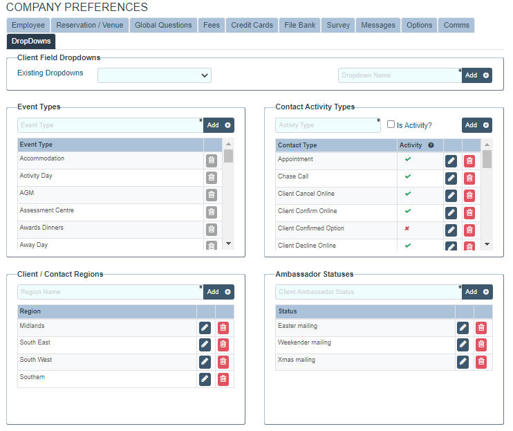
Task: Edit the Xmas mailing status
Action: point(463,362)
